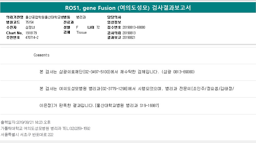Click the 병원코드 value 75154
Viewport: 256px width, 143px height.
click(x=29, y=22)
